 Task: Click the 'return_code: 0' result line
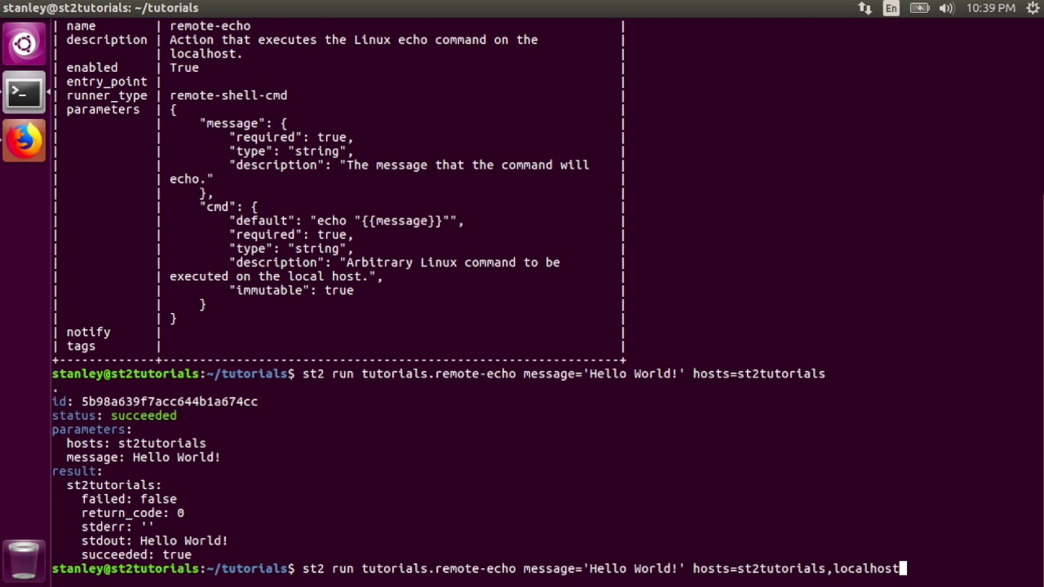coord(132,513)
